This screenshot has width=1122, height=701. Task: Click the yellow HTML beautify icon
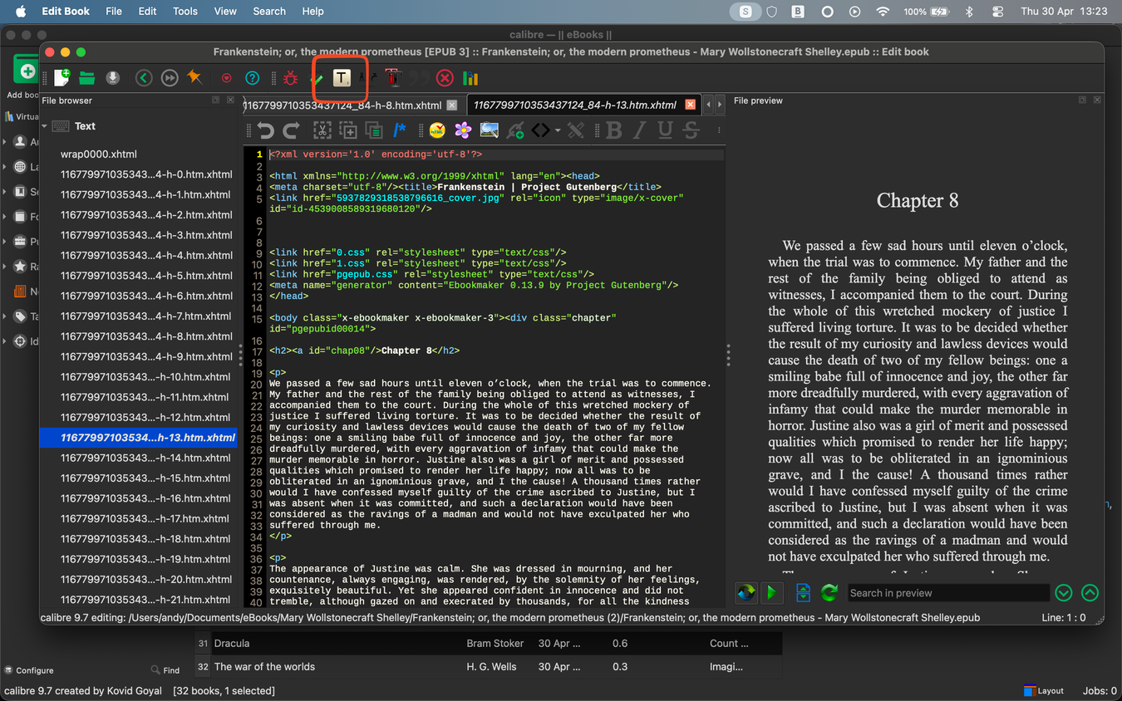tap(437, 130)
